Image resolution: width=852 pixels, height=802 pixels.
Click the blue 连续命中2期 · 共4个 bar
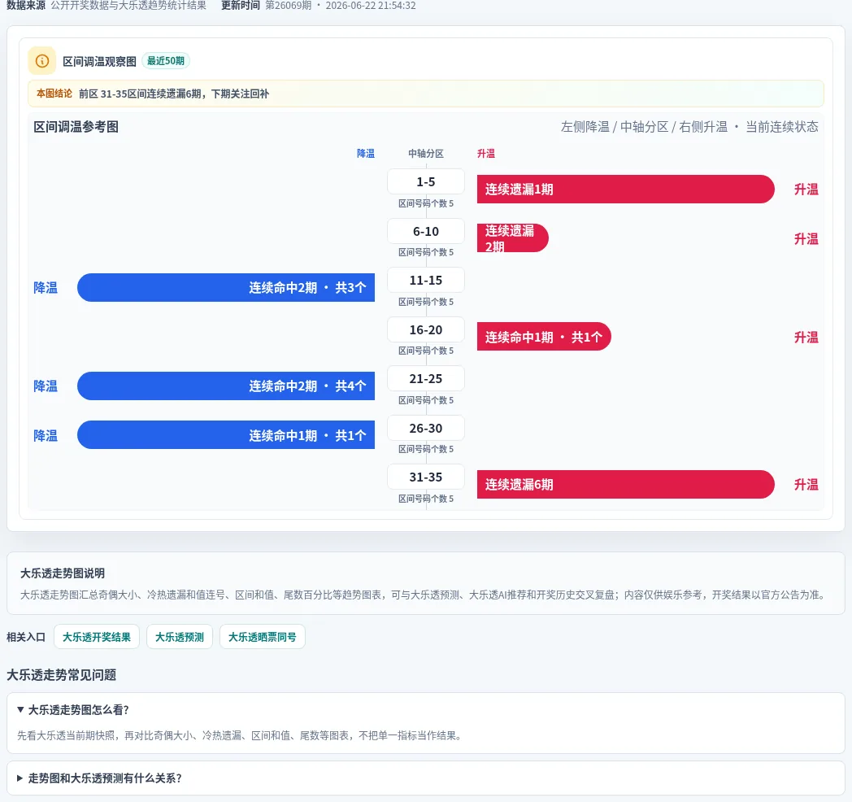tap(226, 386)
